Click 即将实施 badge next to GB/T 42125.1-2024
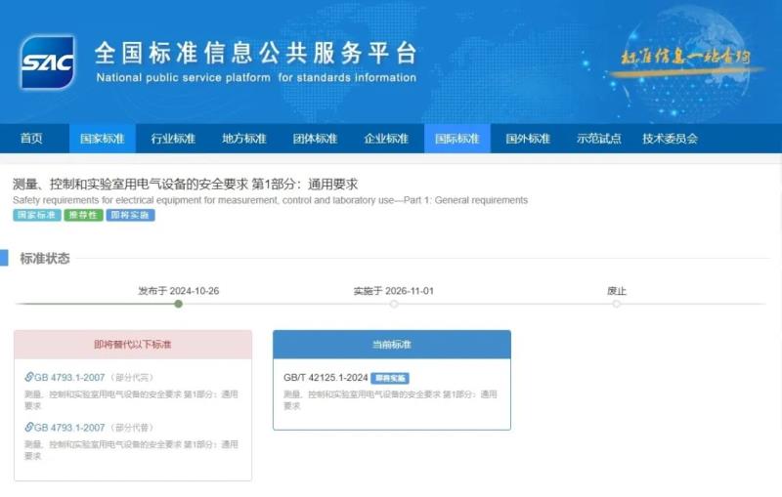 [x=390, y=378]
